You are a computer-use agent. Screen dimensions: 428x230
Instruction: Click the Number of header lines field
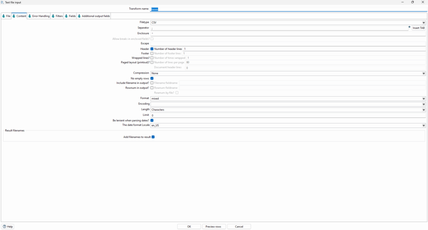click(x=304, y=49)
